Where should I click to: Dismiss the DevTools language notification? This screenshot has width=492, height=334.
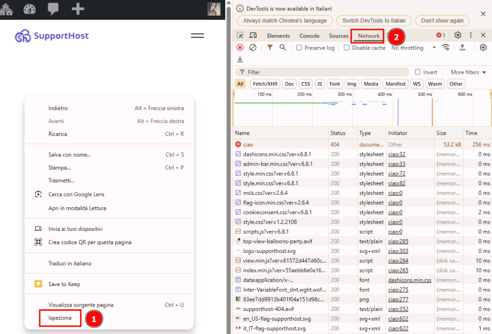(483, 14)
